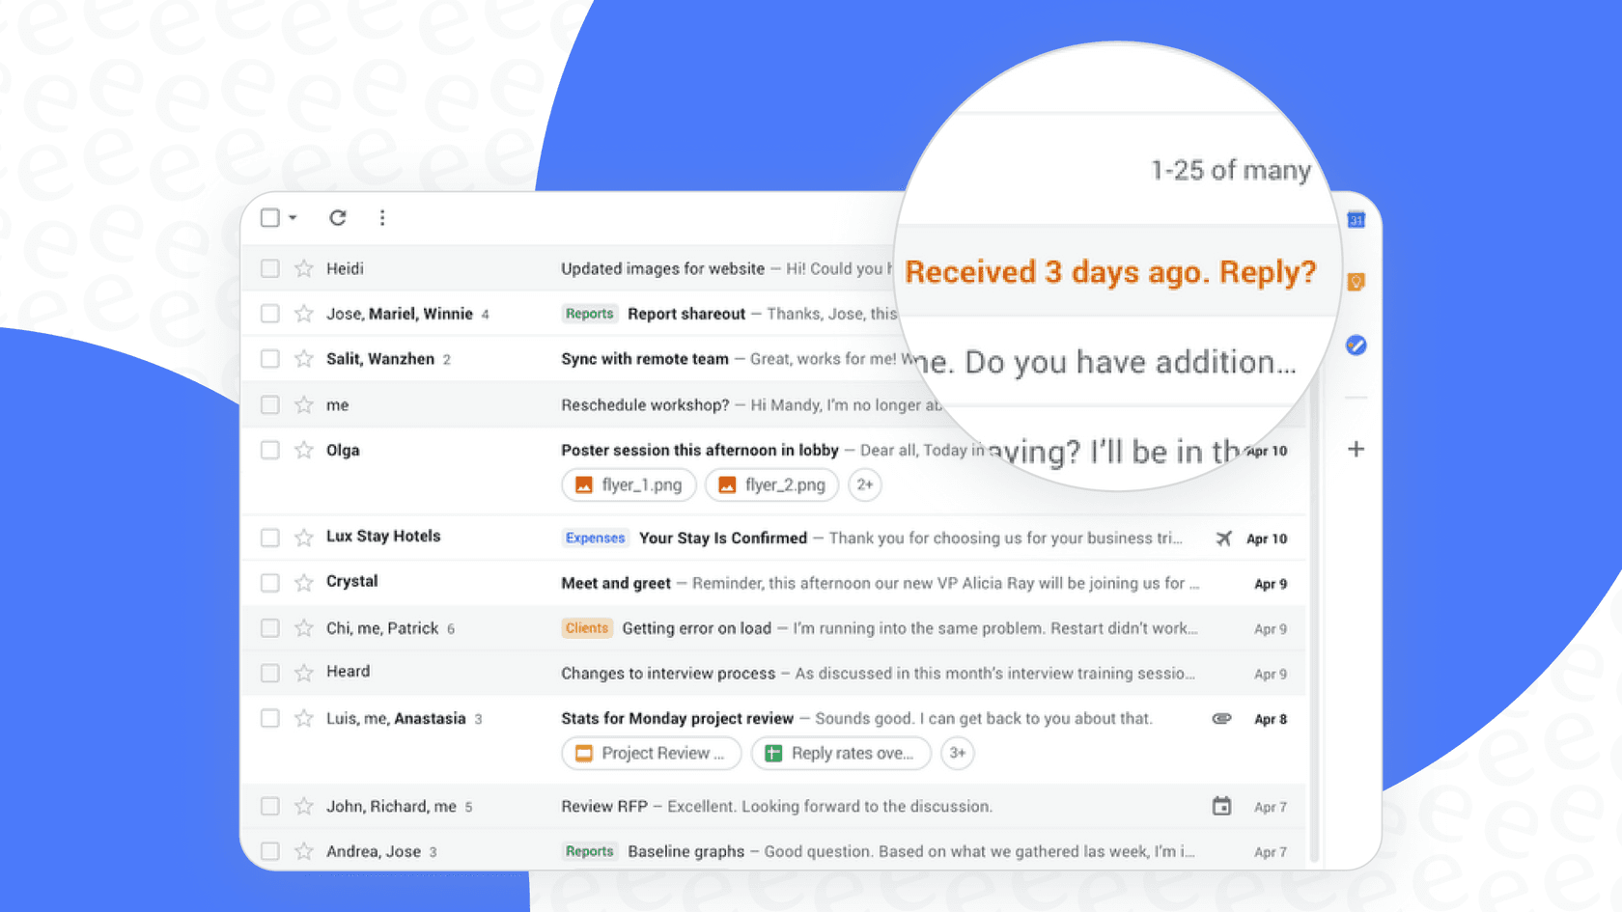Open 'Changes to interview process' email
This screenshot has height=912, width=1622.
(668, 673)
